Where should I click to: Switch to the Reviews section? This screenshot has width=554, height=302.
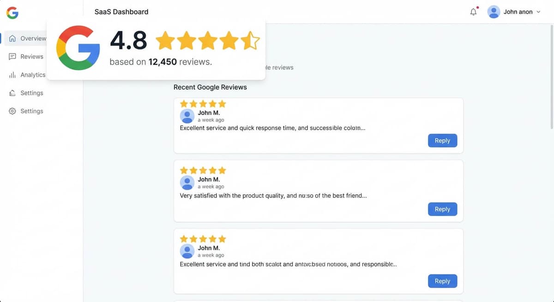pos(31,56)
